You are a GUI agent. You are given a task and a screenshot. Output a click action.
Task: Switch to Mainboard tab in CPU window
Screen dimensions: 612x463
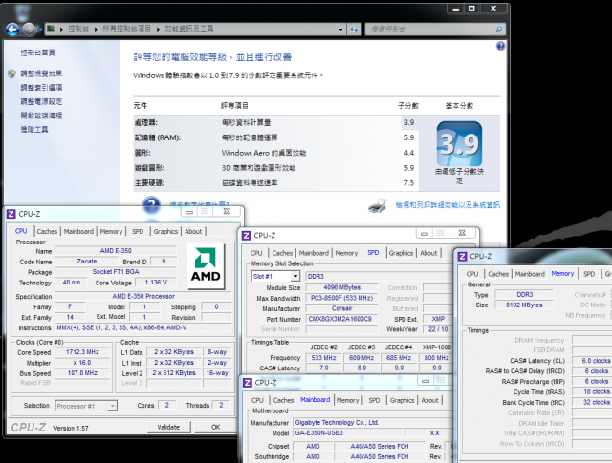[x=78, y=231]
